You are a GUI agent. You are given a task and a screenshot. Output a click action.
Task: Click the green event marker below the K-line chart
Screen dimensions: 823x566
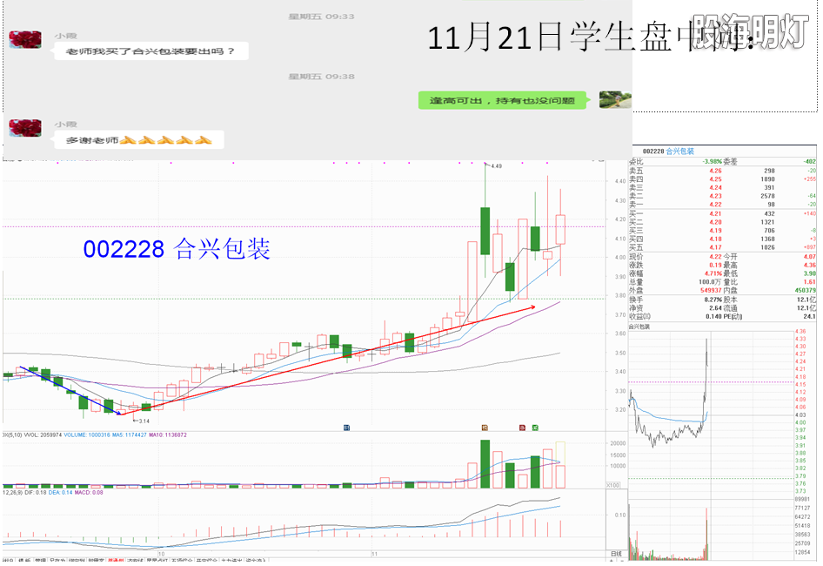(536, 428)
